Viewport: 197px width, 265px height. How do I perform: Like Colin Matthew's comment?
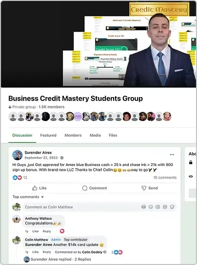coord(36,252)
